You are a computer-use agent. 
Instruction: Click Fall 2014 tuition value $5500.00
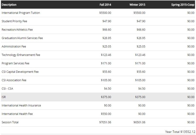(105, 13)
